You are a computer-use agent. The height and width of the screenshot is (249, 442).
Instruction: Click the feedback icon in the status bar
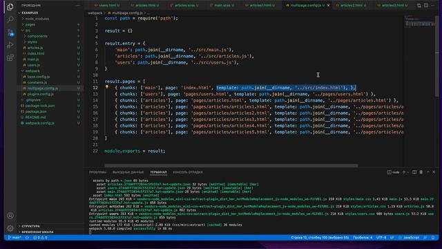coord(425,238)
